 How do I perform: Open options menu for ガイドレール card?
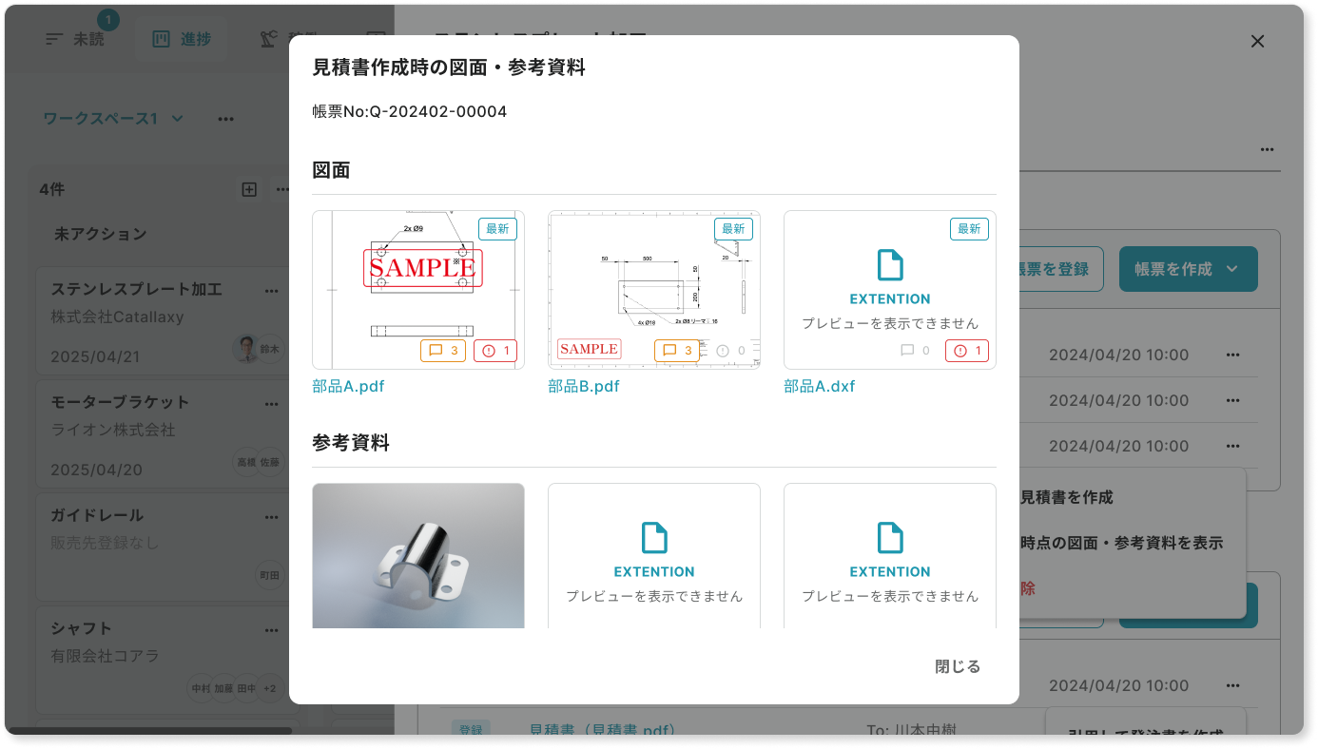(272, 517)
